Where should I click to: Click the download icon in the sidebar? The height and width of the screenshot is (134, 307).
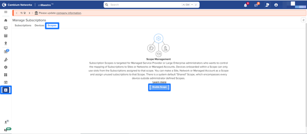click(x=6, y=122)
